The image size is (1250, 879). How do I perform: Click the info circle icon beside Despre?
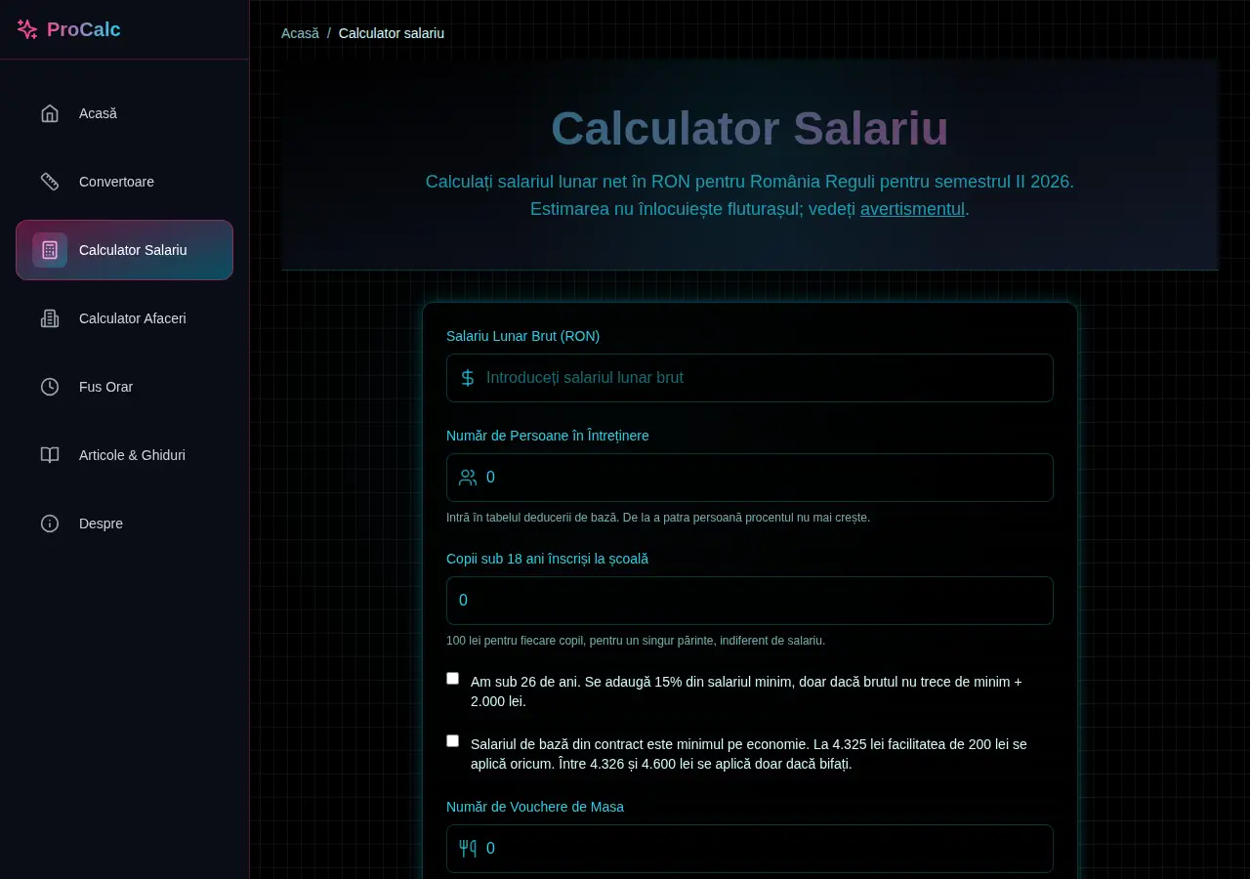coord(50,523)
